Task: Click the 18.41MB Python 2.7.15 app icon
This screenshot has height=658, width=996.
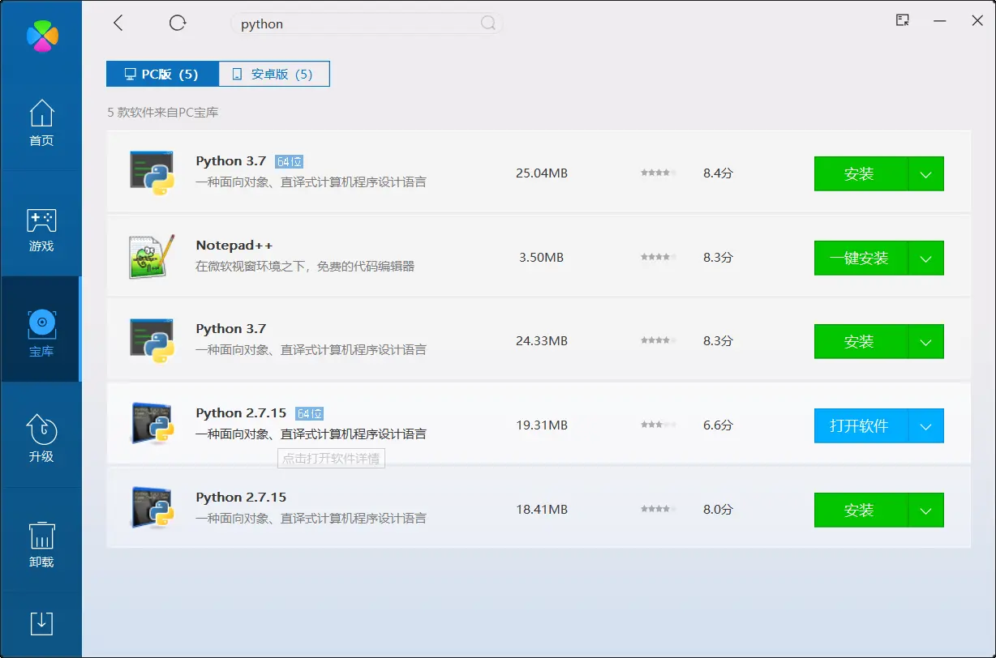Action: coord(152,509)
